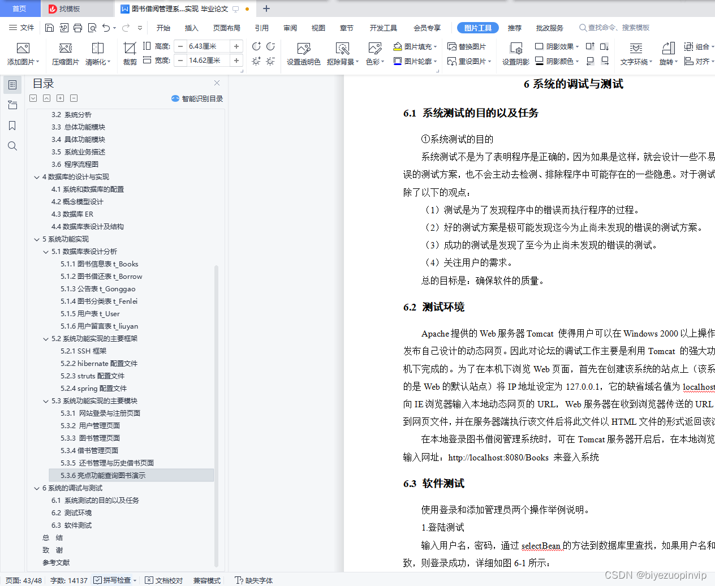
Task: Click the bookmark icon in left sidebar
Action: click(x=12, y=126)
